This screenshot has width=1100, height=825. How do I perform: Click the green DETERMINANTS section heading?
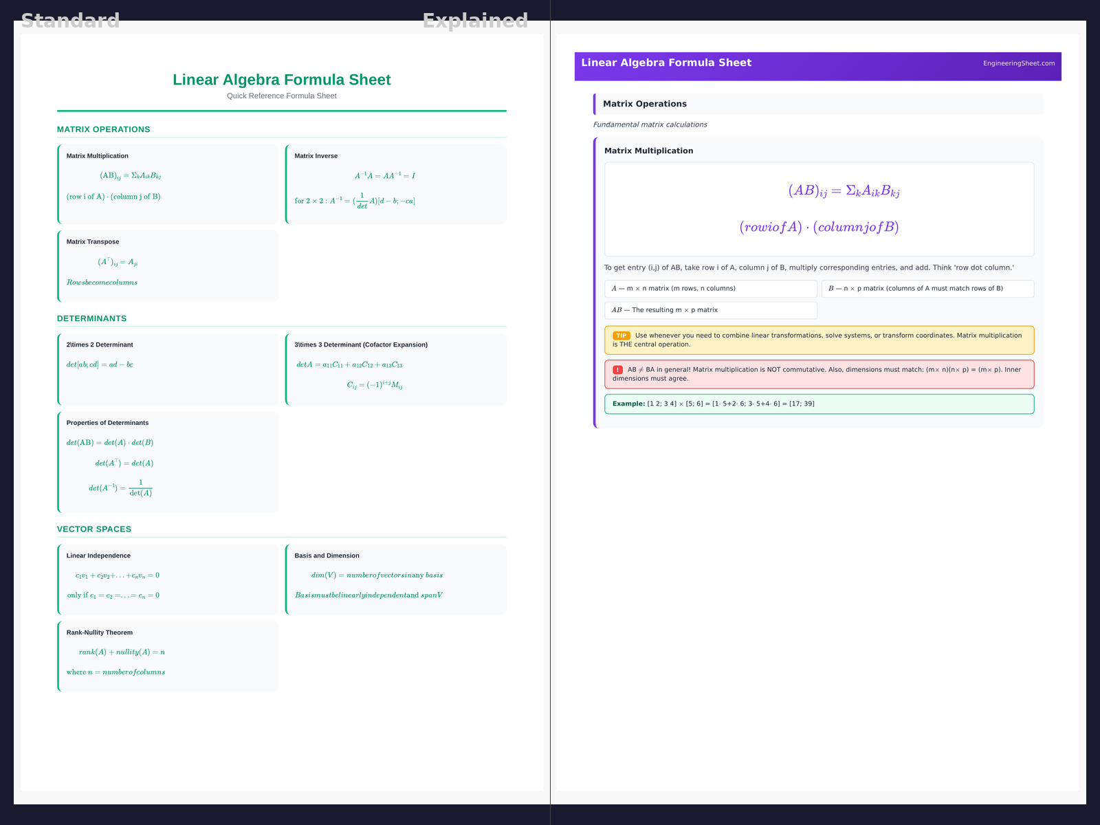[92, 318]
